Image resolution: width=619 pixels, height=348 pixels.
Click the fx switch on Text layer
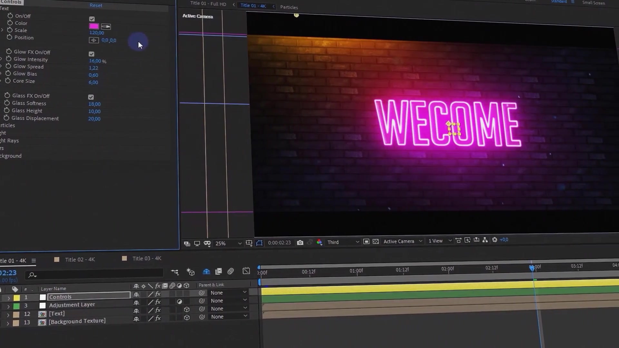pyautogui.click(x=158, y=310)
